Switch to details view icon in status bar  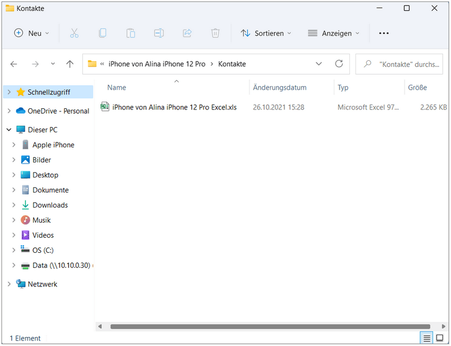[426, 338]
